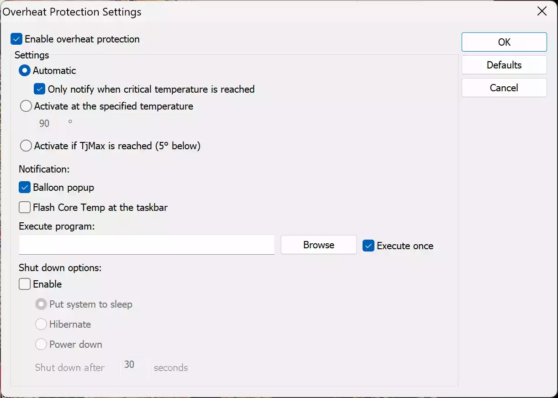Edit the activation temperature value field
This screenshot has height=398, width=558.
point(48,123)
